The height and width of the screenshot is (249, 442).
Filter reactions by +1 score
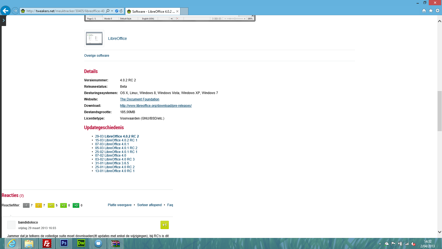51,205
